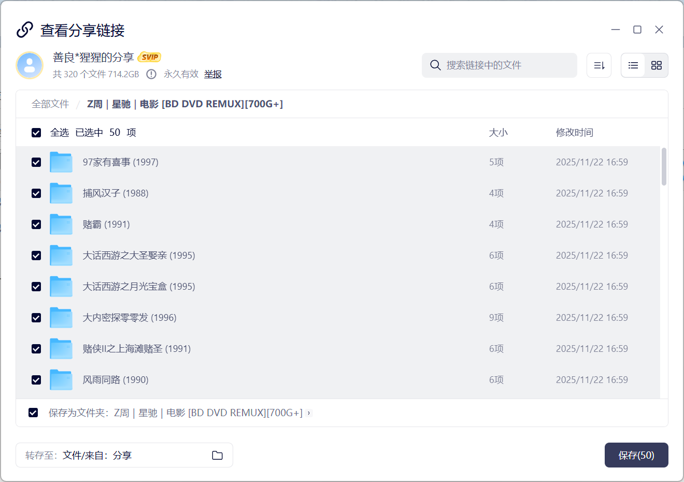
Task: Uncheck the 赌霸 (1991) checkbox
Action: 36,224
